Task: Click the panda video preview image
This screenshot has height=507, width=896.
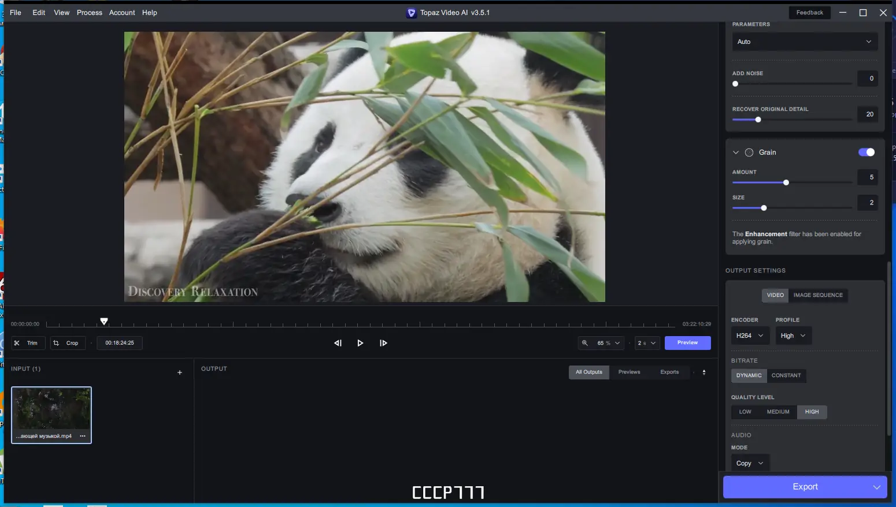Action: click(x=365, y=167)
